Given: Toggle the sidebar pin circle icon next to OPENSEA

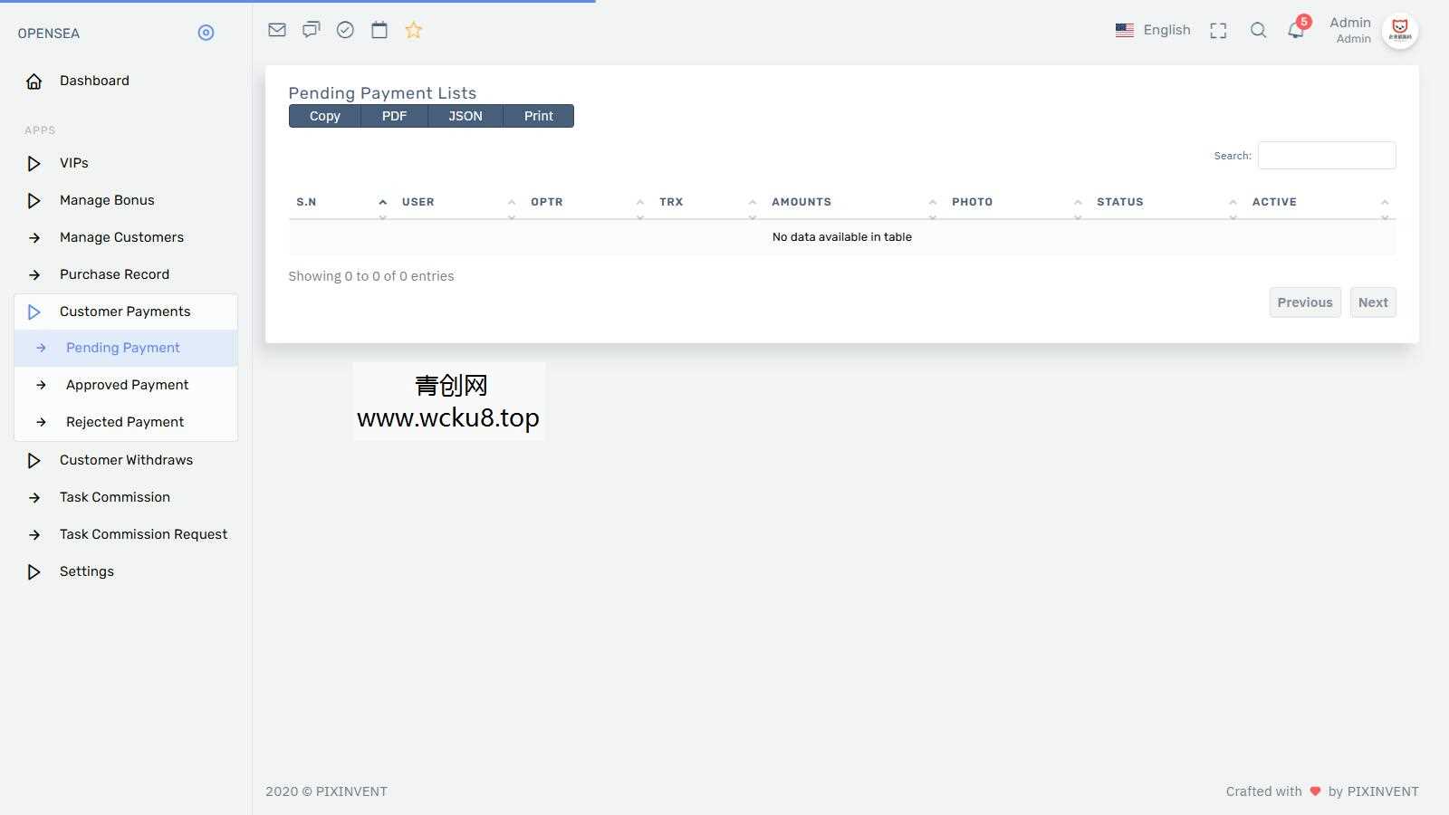Looking at the screenshot, I should coord(206,32).
